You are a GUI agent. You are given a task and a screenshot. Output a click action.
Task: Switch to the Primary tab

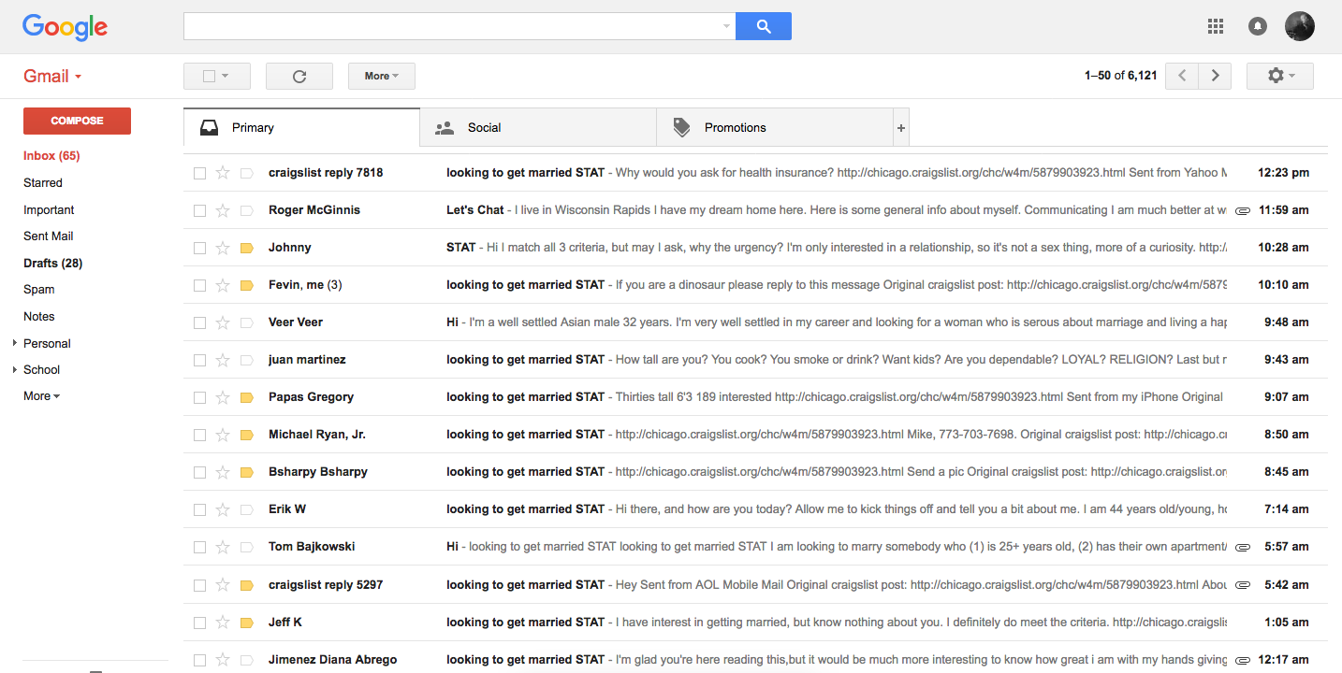coord(301,128)
